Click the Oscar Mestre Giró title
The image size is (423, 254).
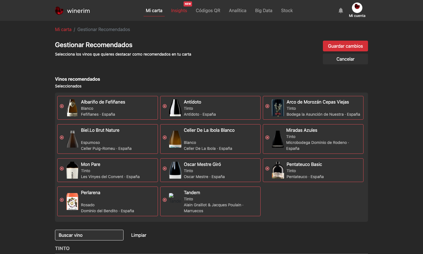point(202,164)
